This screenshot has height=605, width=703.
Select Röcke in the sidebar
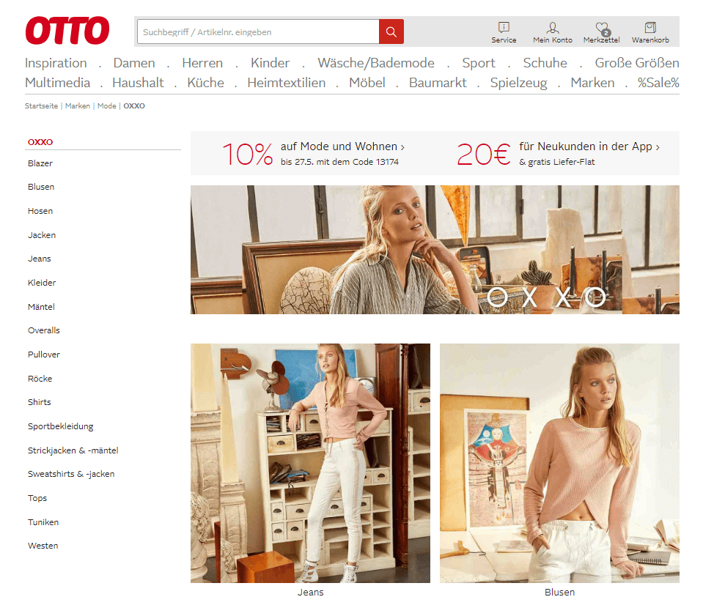pyautogui.click(x=40, y=379)
